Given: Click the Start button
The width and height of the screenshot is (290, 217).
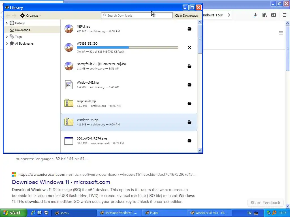Looking at the screenshot, I should click(13, 213).
